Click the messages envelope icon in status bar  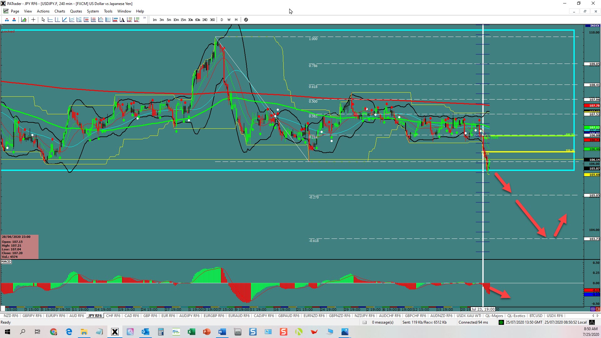click(364, 322)
